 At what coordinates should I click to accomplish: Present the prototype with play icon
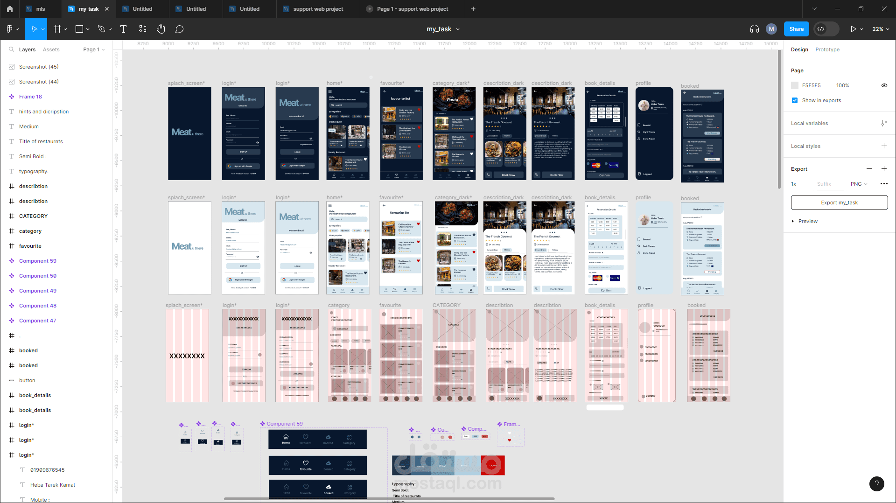(853, 29)
